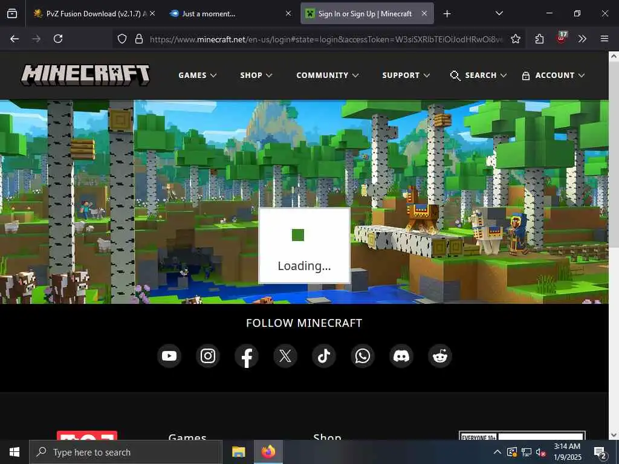
Task: Click the scrollbar up arrow
Action: tap(614, 56)
